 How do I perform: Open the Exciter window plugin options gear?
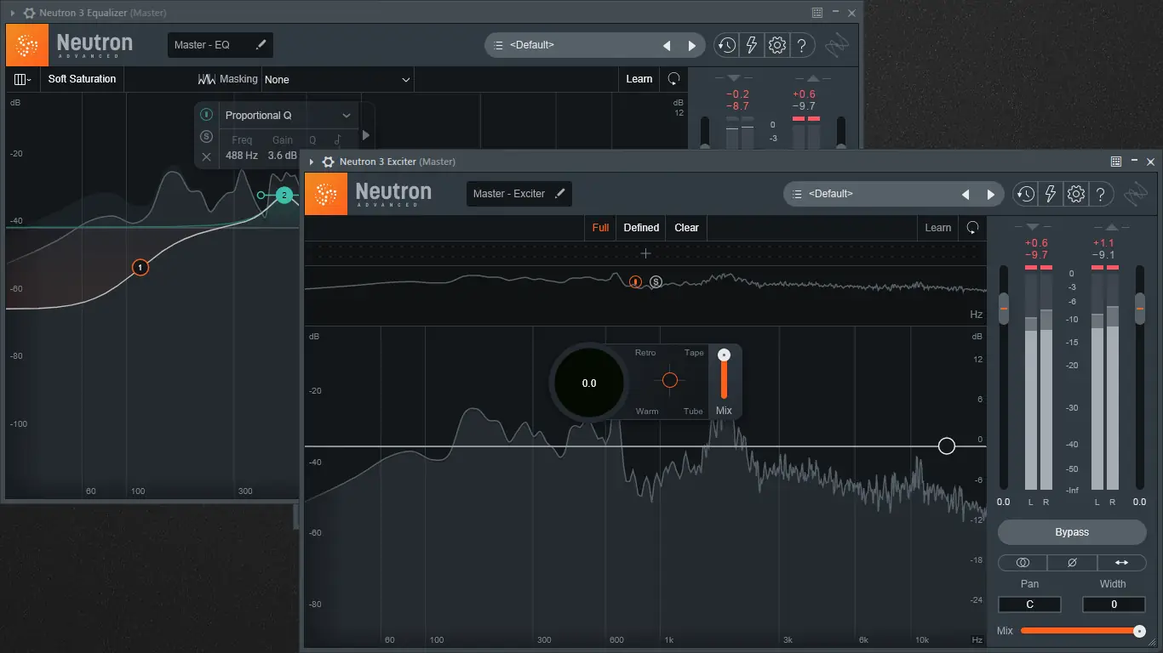pos(327,162)
